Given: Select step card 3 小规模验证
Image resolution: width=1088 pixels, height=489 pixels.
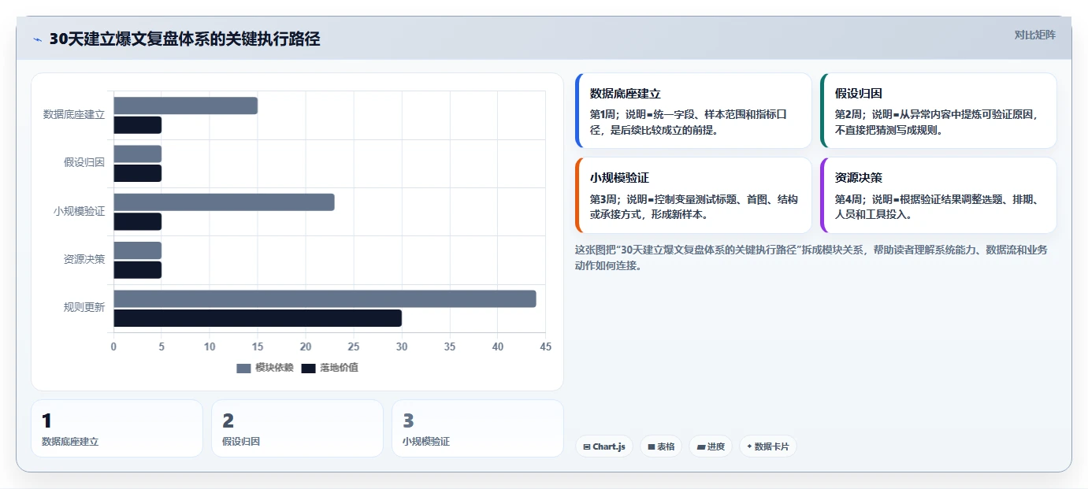Looking at the screenshot, I should click(x=477, y=428).
